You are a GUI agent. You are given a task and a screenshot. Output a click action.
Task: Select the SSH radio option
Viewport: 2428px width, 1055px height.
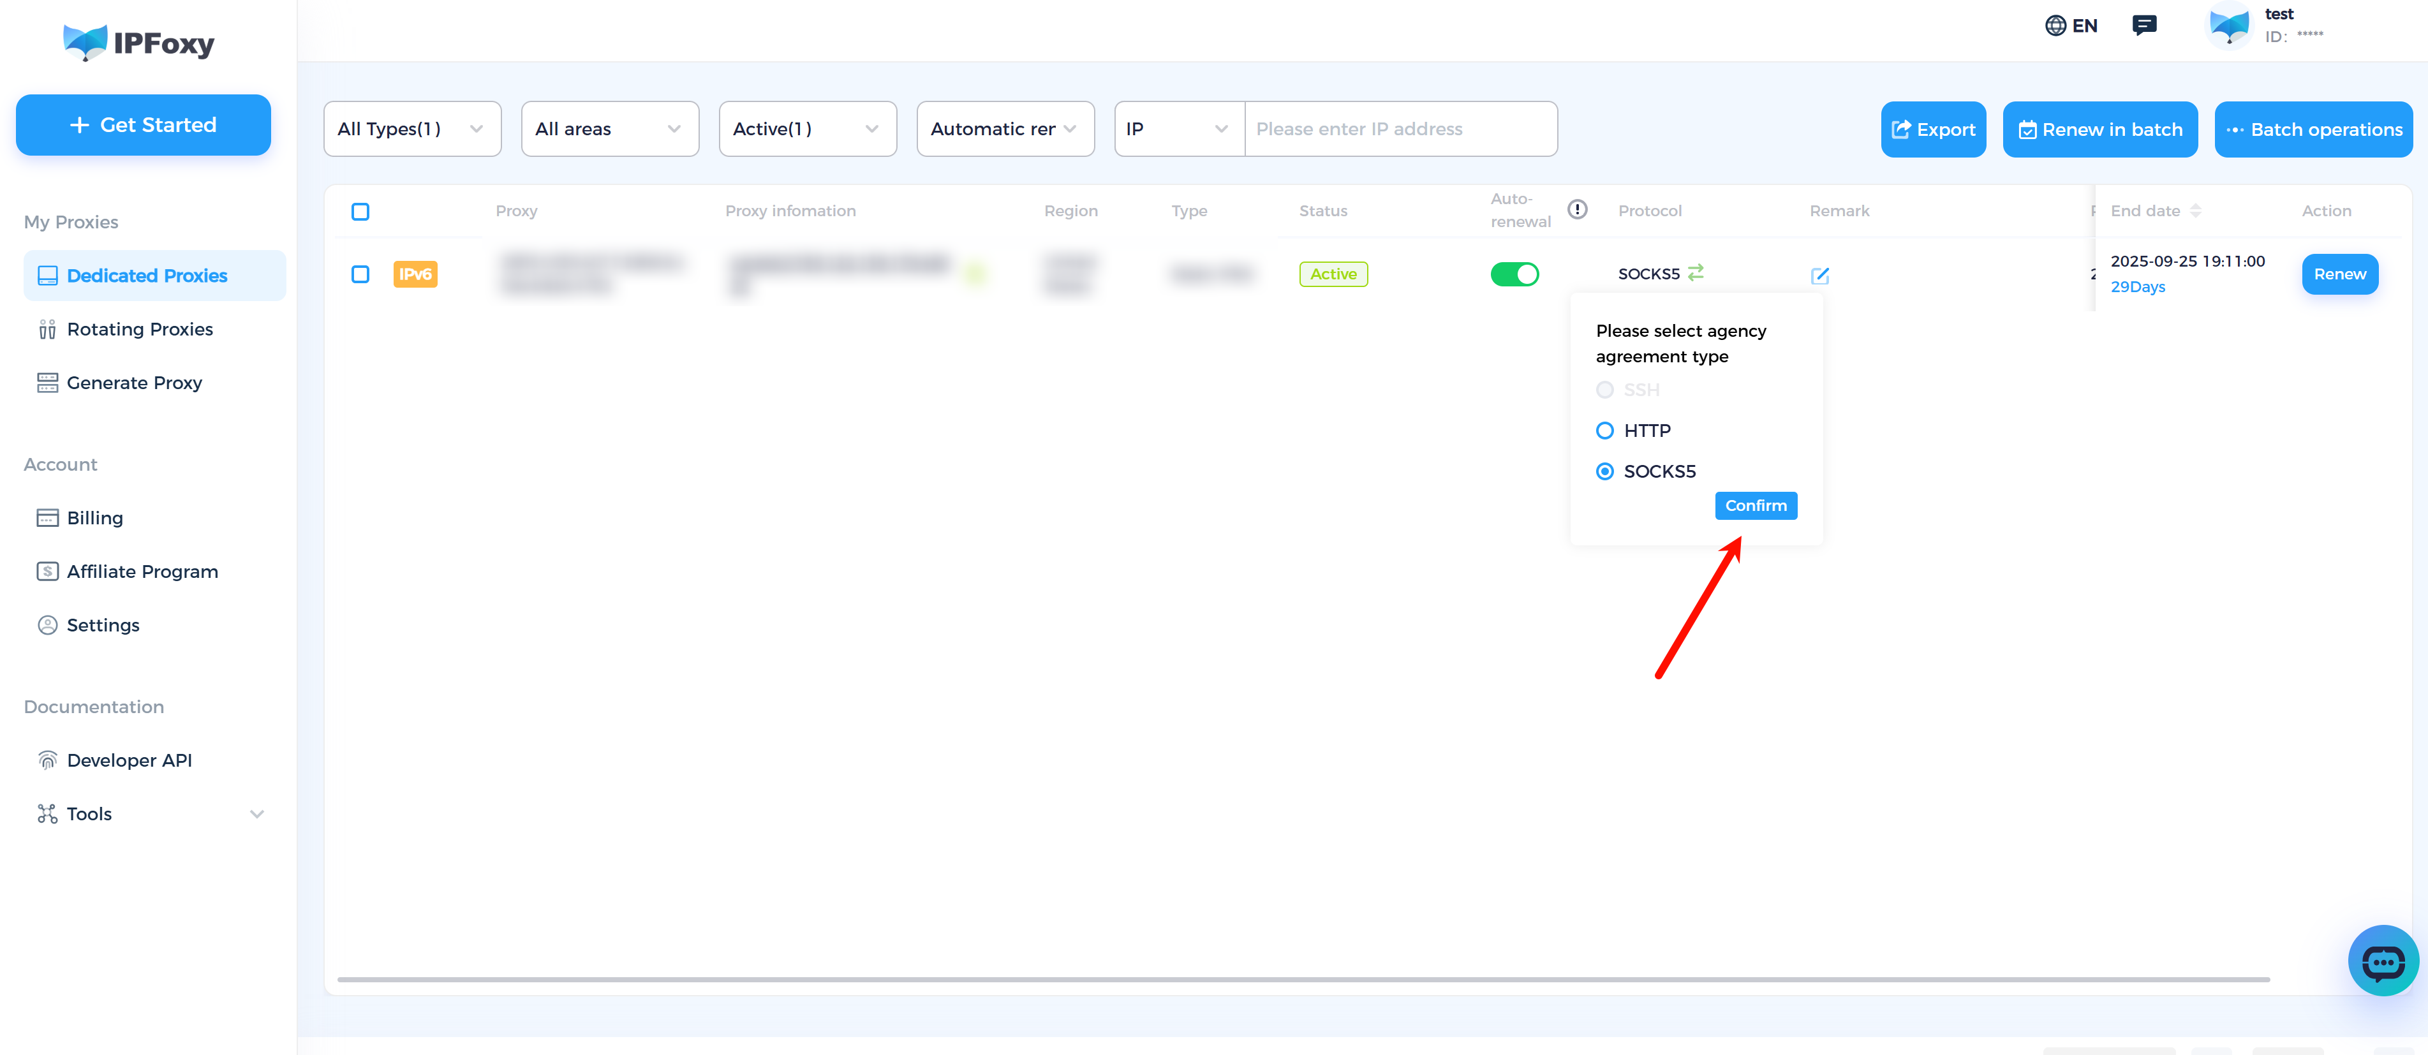coord(1604,389)
